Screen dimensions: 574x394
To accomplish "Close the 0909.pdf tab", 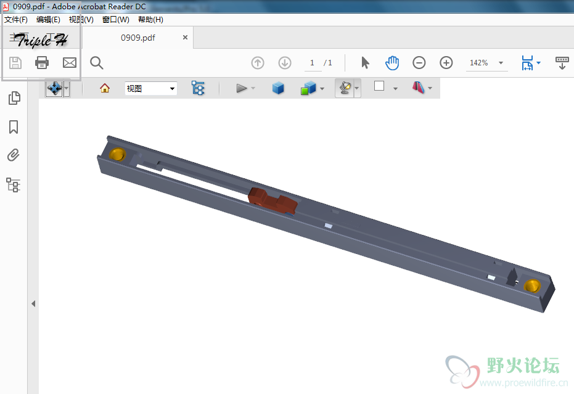I will pyautogui.click(x=185, y=38).
